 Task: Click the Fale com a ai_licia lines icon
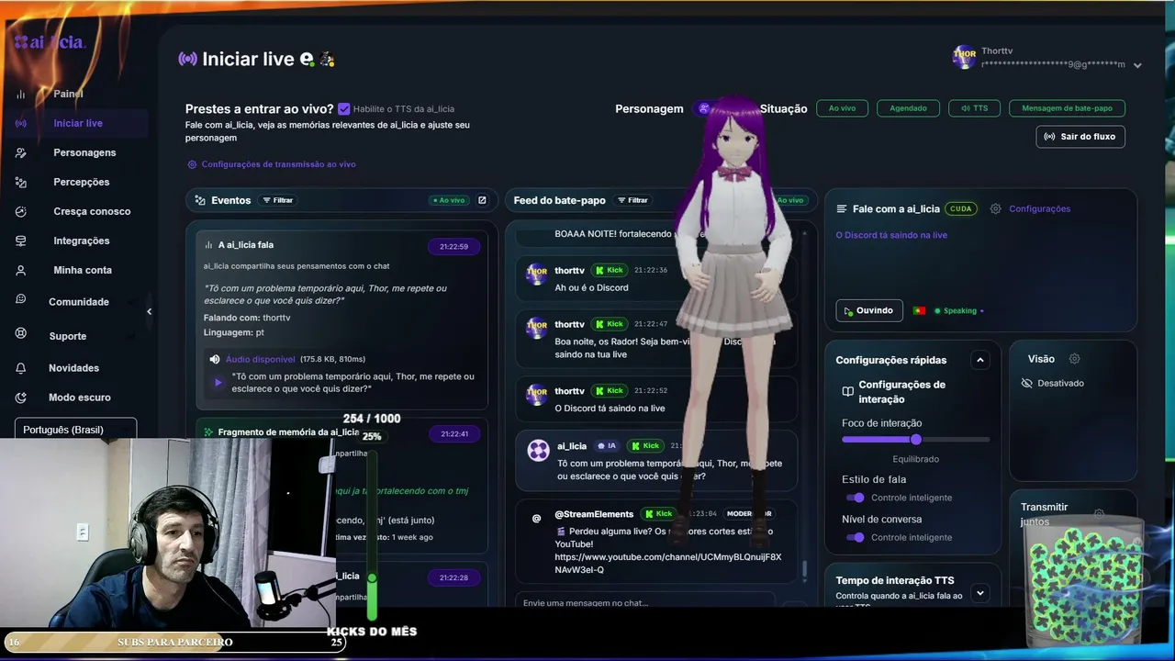click(x=842, y=208)
